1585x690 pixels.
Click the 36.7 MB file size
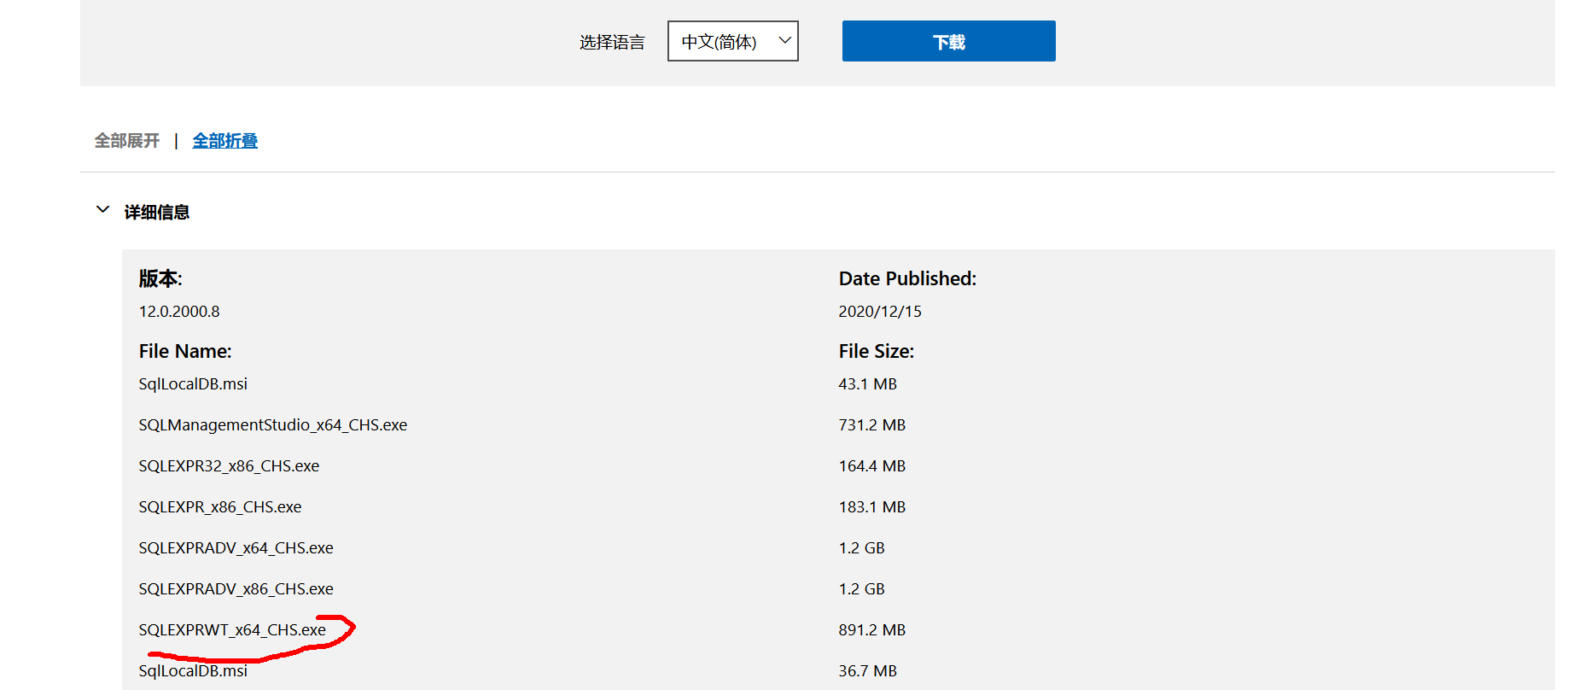coord(867,671)
